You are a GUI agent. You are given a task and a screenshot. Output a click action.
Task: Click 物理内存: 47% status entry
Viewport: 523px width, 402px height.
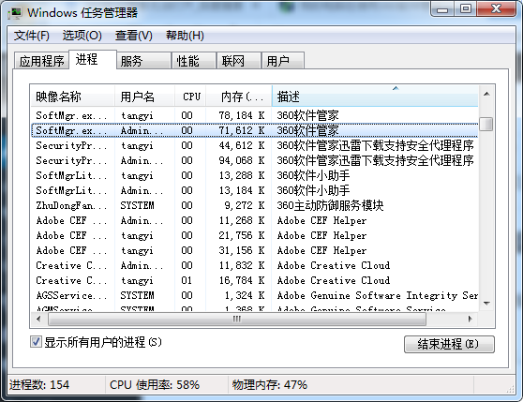pos(270,385)
